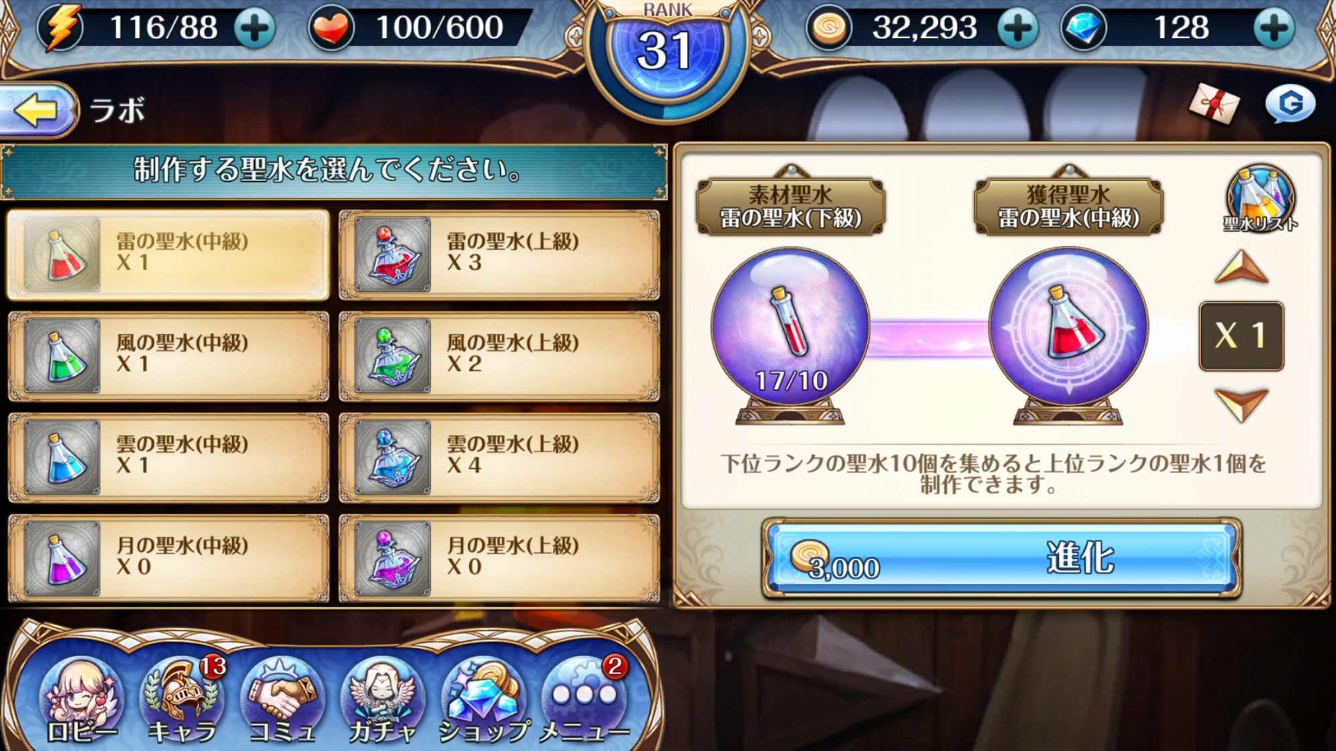The height and width of the screenshot is (751, 1336).
Task: Increase craft quantity with the up arrow
Action: [x=1241, y=266]
